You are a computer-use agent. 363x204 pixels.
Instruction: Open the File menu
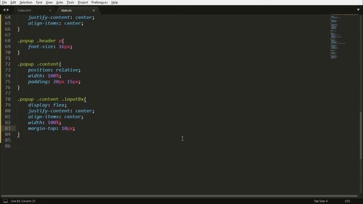(x=4, y=2)
